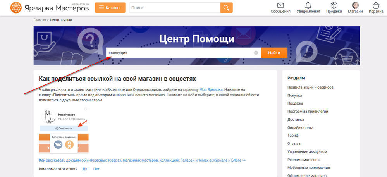Answer Нет to the helpfulness question
Image resolution: width=387 pixels, height=177 pixels.
[96, 169]
